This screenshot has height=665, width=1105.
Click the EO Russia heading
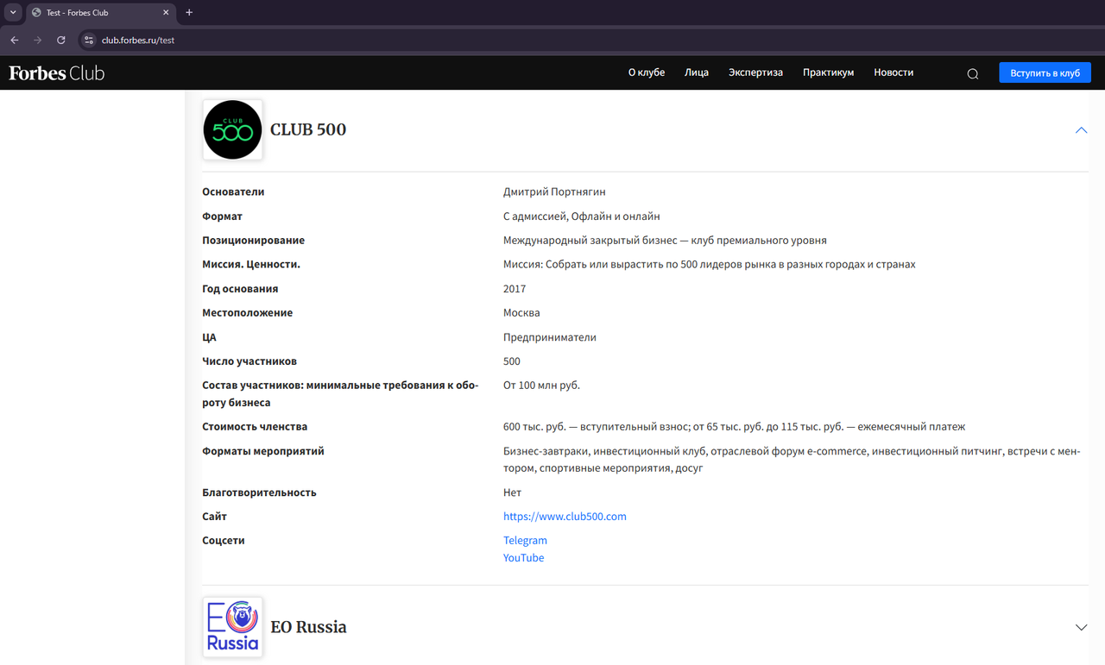(308, 627)
